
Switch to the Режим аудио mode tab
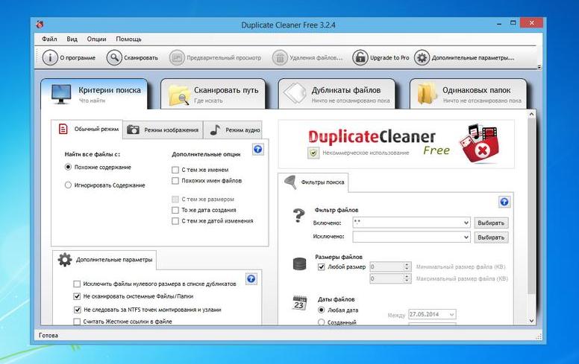(233, 130)
